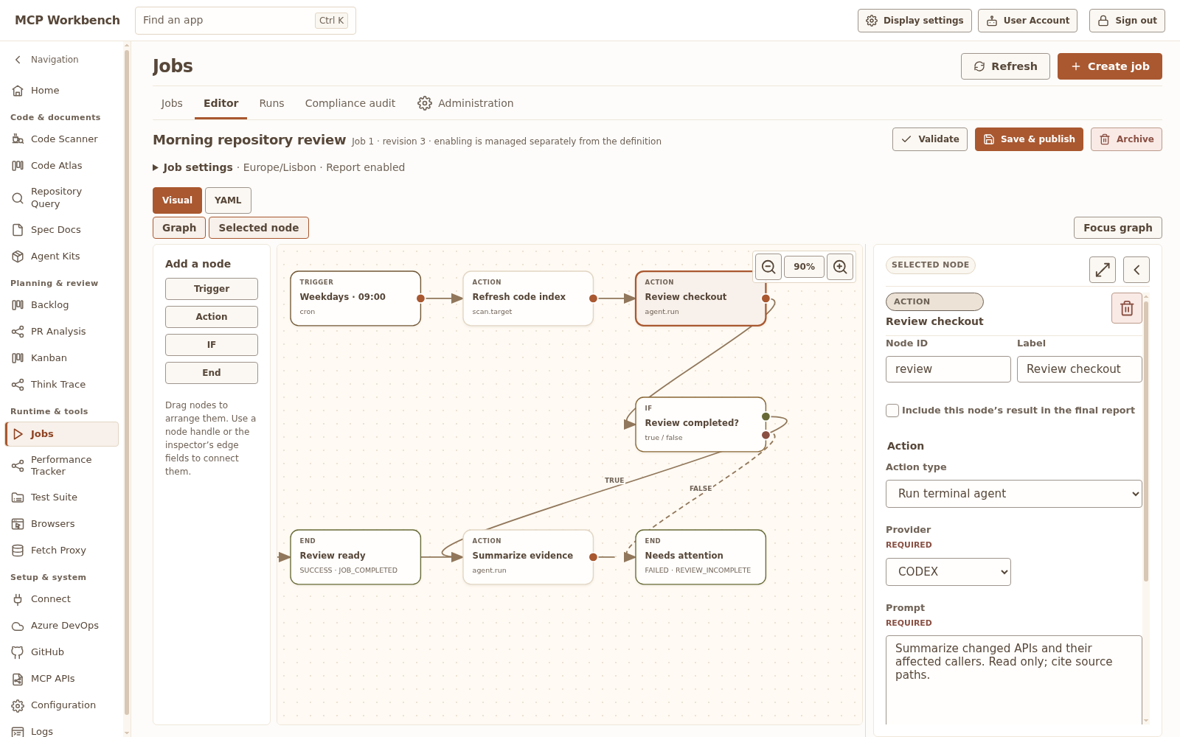Expand the selected node inspector panel
The width and height of the screenshot is (1180, 737).
coord(1103,270)
